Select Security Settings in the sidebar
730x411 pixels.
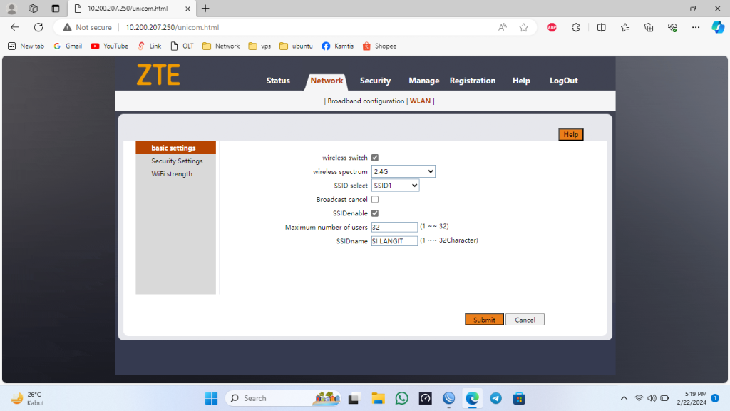pos(177,161)
